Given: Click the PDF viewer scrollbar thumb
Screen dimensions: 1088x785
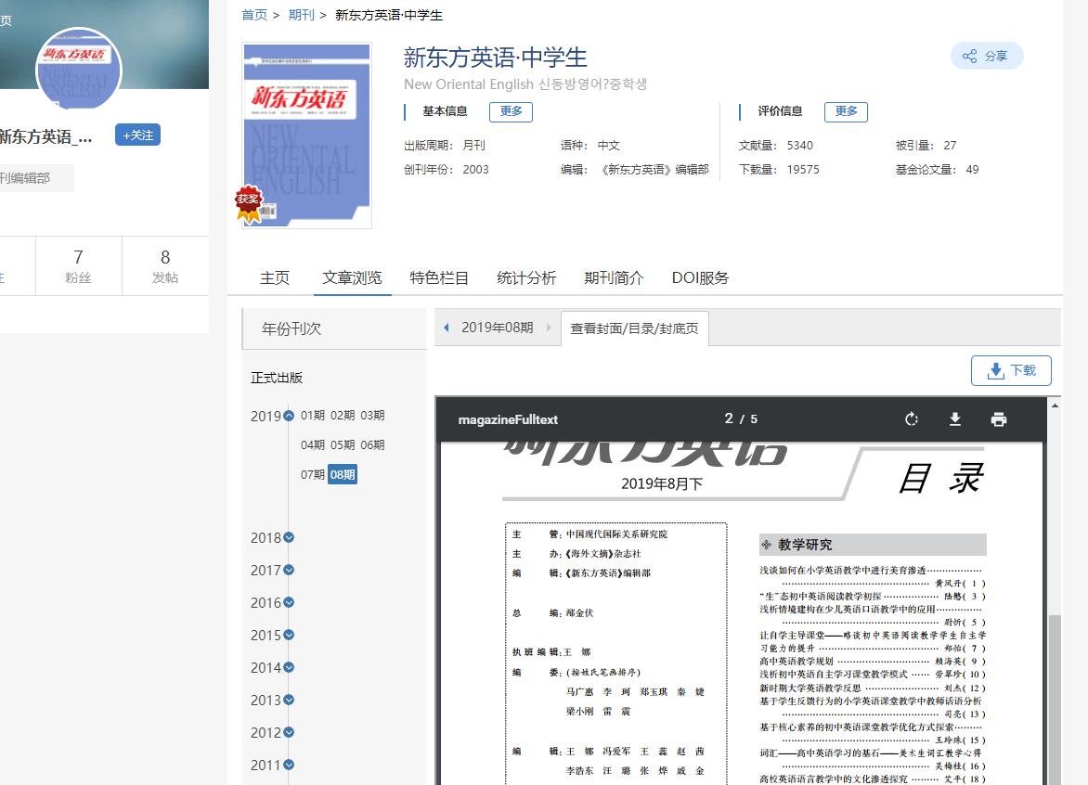Looking at the screenshot, I should pyautogui.click(x=1055, y=699).
